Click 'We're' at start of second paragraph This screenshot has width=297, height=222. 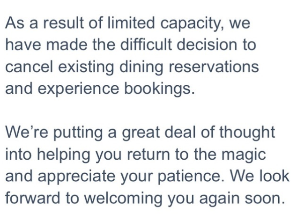coord(27,132)
